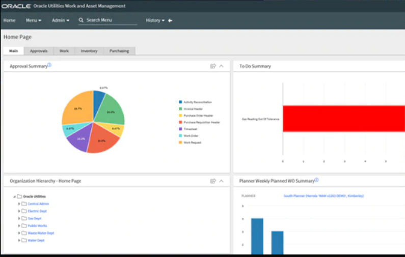The image size is (405, 257).
Task: Click the Oracle logo in the header
Action: [x=16, y=6]
